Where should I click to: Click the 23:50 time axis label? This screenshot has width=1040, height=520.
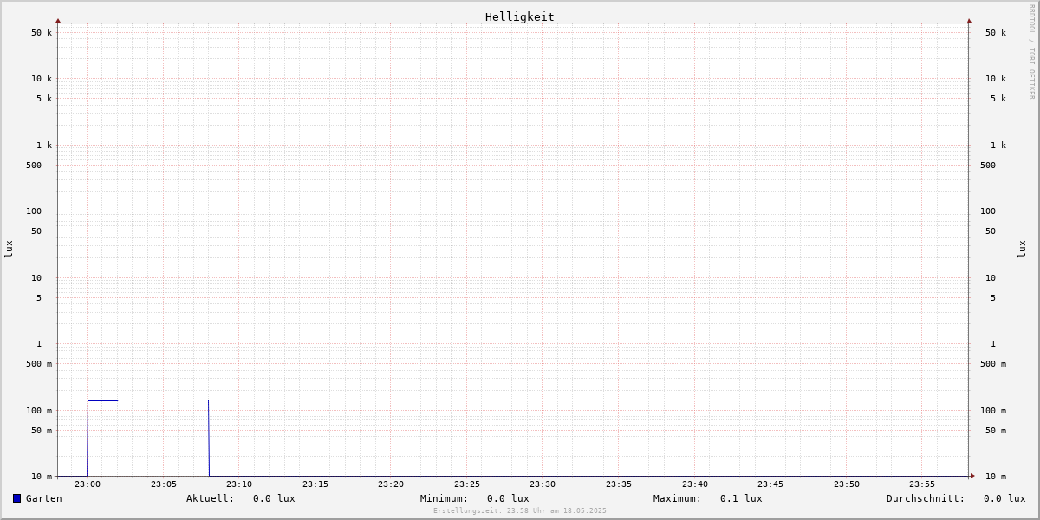click(847, 484)
